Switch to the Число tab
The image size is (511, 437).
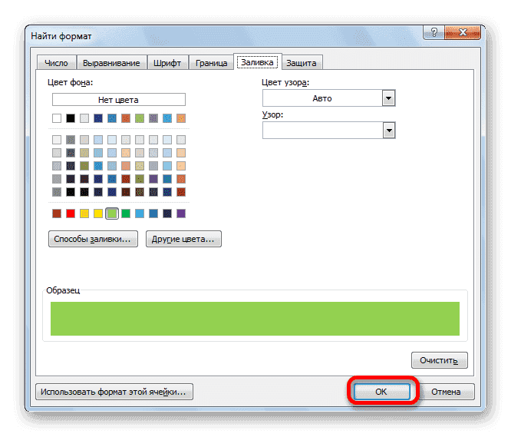point(55,63)
